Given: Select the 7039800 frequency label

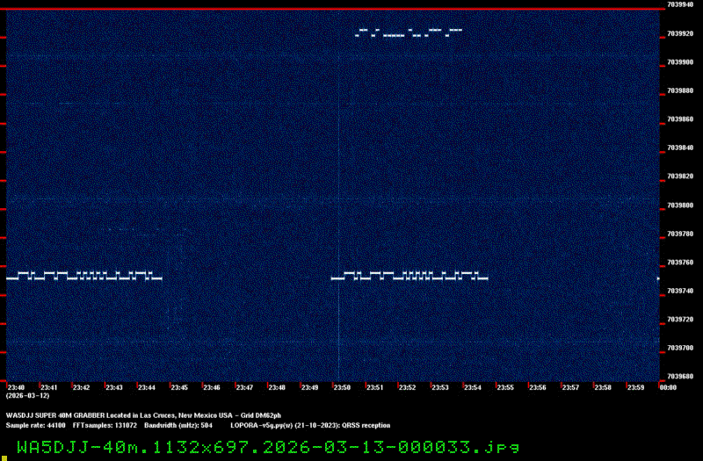Looking at the screenshot, I should point(680,205).
